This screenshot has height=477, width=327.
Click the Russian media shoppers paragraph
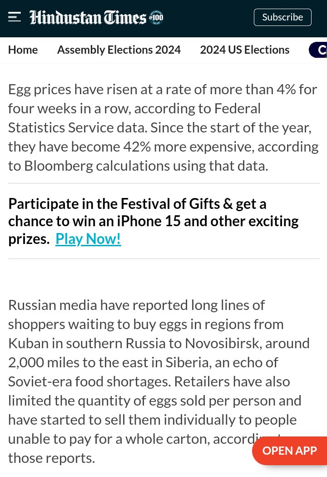click(159, 381)
